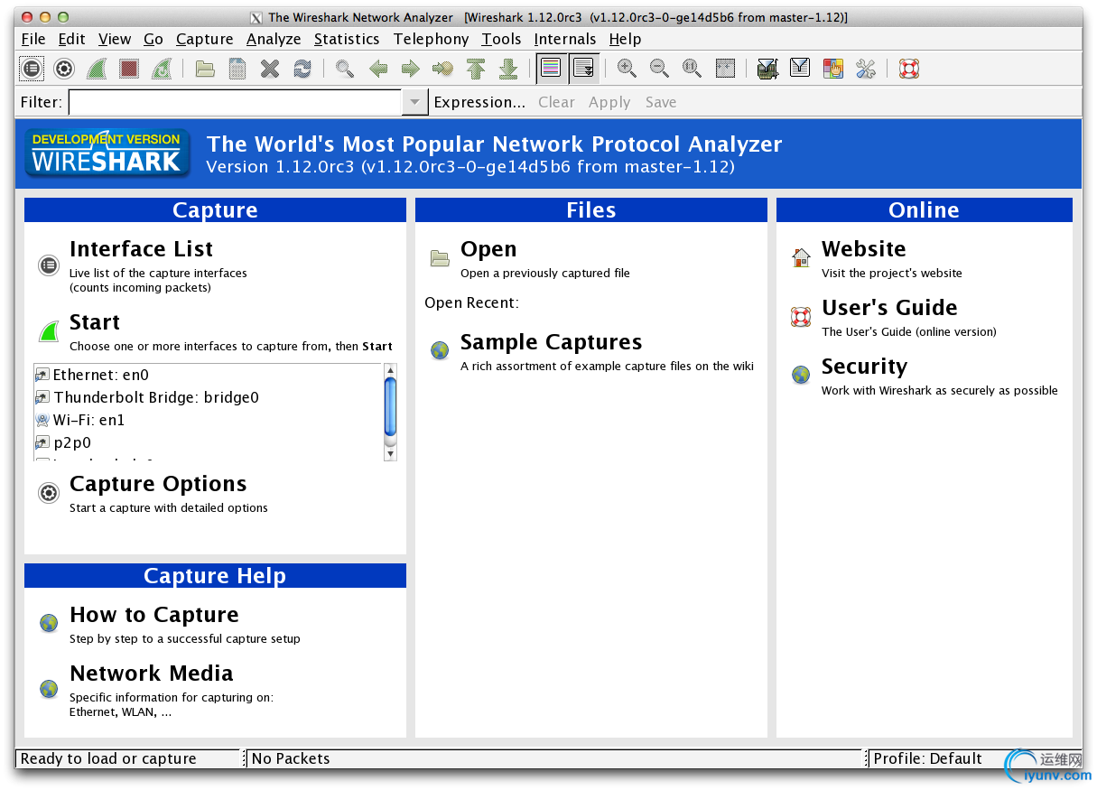The image size is (1097, 790).
Task: Save this capture file toolbar icon
Action: coord(237,69)
